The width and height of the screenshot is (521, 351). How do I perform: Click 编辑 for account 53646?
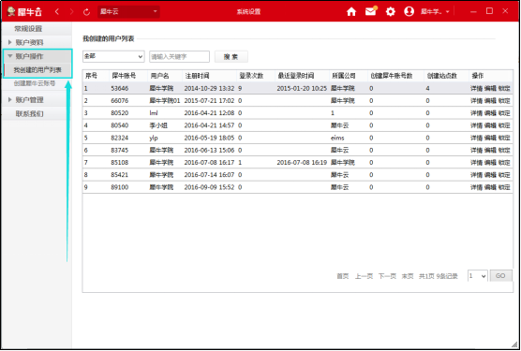tap(490, 88)
